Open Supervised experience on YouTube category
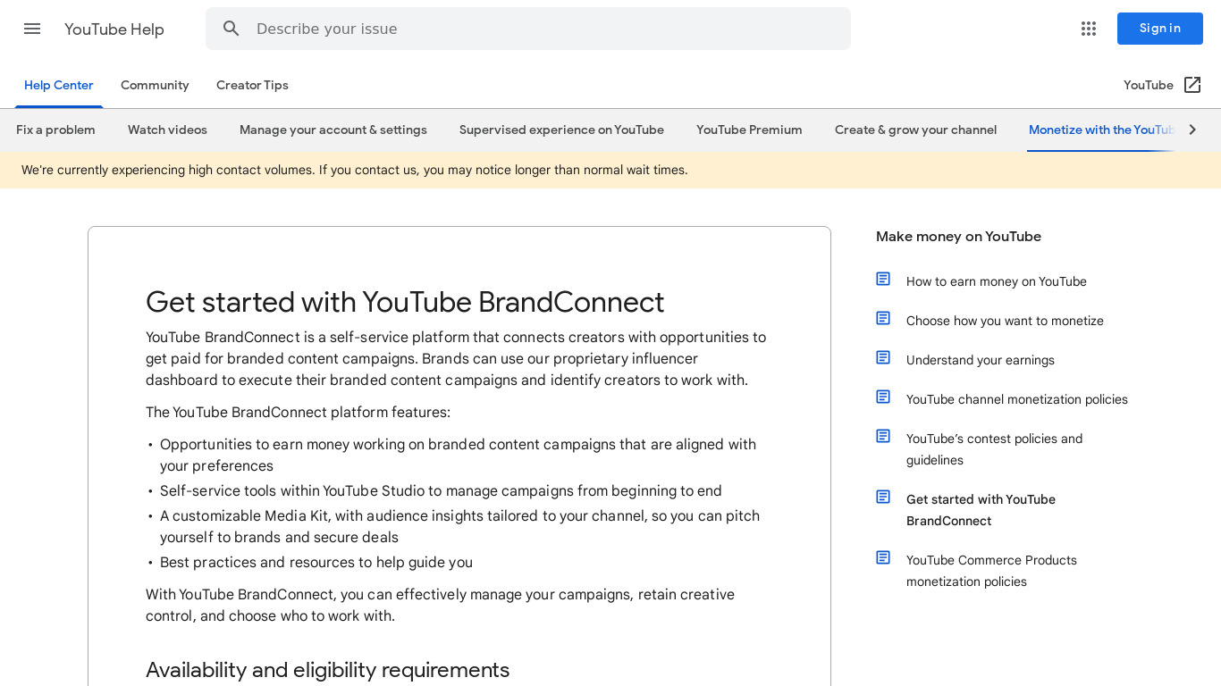The width and height of the screenshot is (1221, 686). (561, 130)
